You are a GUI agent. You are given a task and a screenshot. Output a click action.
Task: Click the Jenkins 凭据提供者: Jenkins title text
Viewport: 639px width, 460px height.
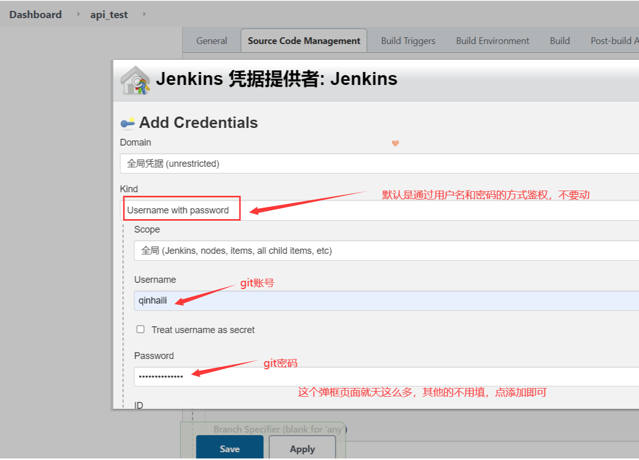[x=277, y=79]
